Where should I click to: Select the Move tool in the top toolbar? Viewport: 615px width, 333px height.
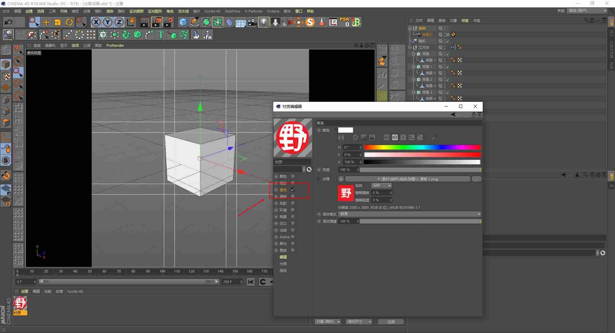(x=46, y=22)
